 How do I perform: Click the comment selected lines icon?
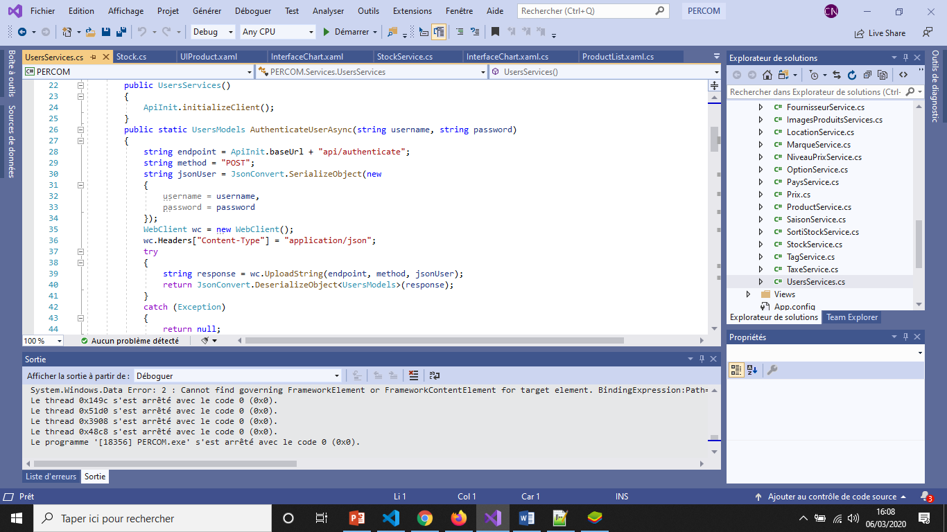point(460,32)
